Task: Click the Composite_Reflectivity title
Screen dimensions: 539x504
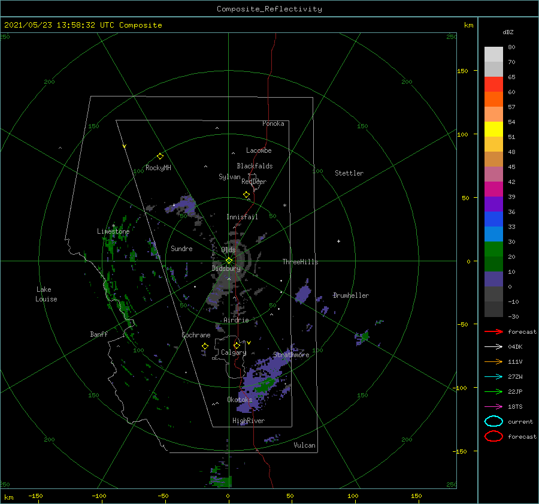Action: (269, 9)
